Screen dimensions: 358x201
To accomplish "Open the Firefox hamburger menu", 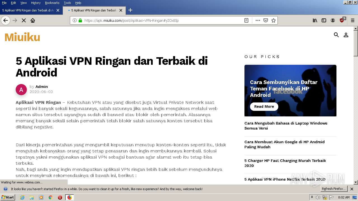I will (353, 20).
